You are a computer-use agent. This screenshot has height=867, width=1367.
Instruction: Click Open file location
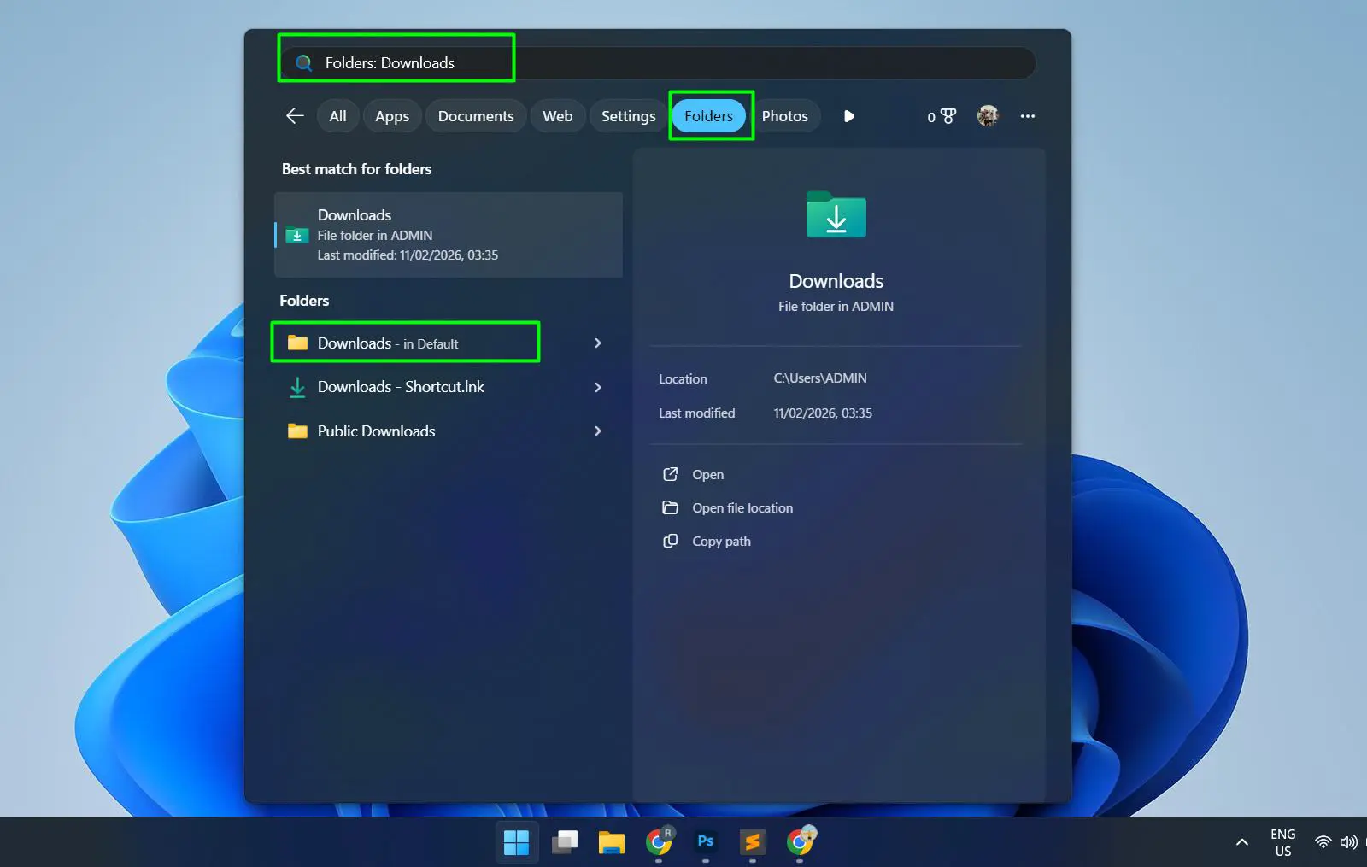(x=742, y=507)
